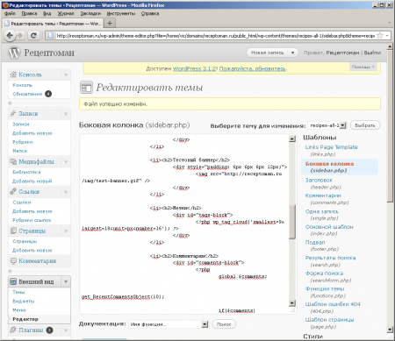
Task: Click the Страницы pages icon in the sidebar
Action: tap(13, 231)
